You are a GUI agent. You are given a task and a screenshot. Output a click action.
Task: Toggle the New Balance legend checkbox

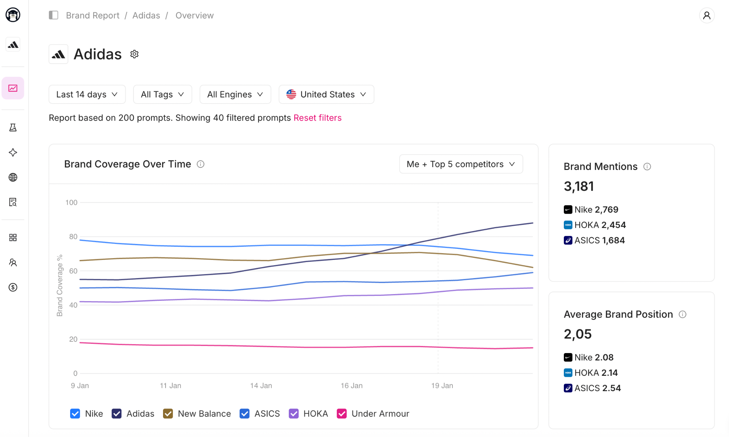click(x=168, y=414)
